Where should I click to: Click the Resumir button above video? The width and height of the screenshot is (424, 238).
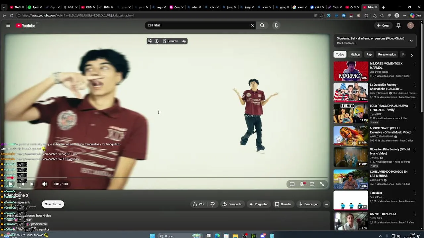(170, 41)
